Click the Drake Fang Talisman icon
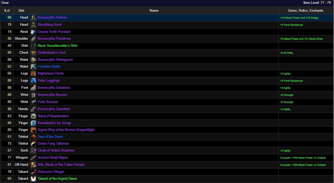This screenshot has width=334, height=183. tap(33, 144)
